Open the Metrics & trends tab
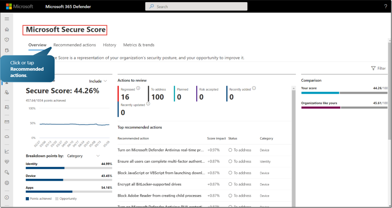The image size is (392, 208). 139,45
